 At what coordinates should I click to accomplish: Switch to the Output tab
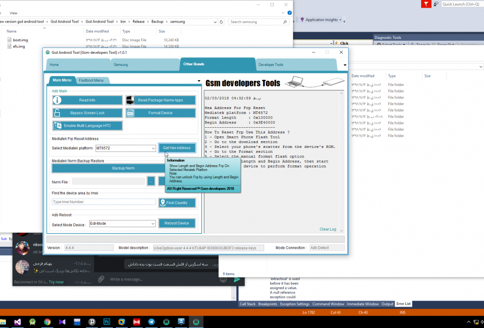tap(387, 304)
